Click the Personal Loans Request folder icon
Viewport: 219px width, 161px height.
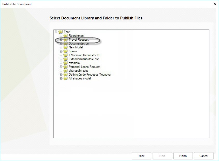65,67
